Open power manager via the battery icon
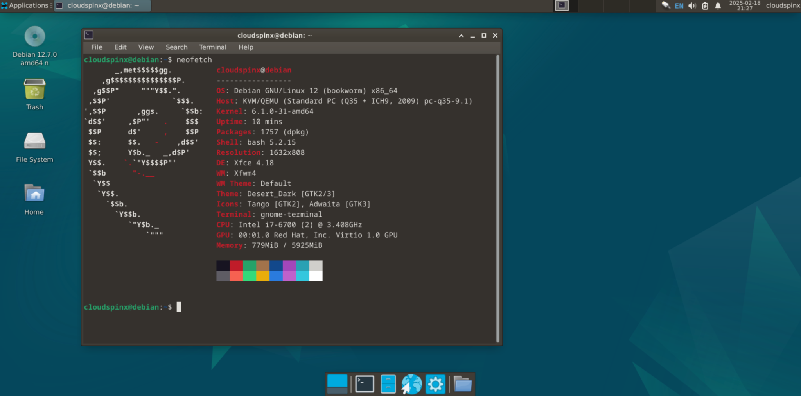Image resolution: width=801 pixels, height=396 pixels. point(705,6)
